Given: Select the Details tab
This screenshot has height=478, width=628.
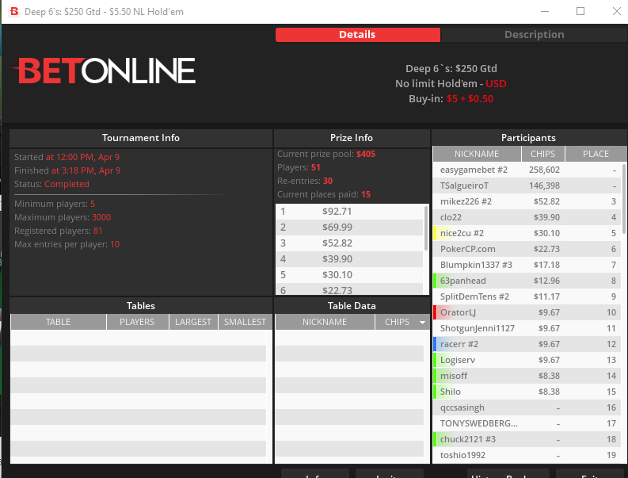Looking at the screenshot, I should 357,35.
